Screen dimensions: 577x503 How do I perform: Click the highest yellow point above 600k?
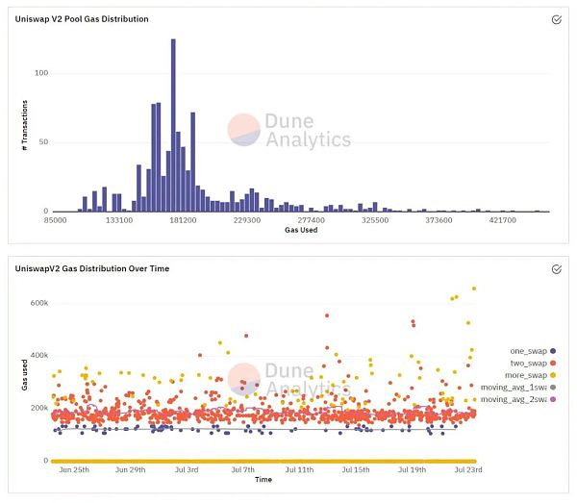click(x=474, y=289)
